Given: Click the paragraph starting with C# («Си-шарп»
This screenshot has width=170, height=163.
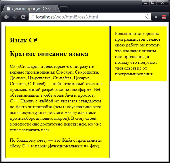Looking at the screenshot, I should 56,98.
